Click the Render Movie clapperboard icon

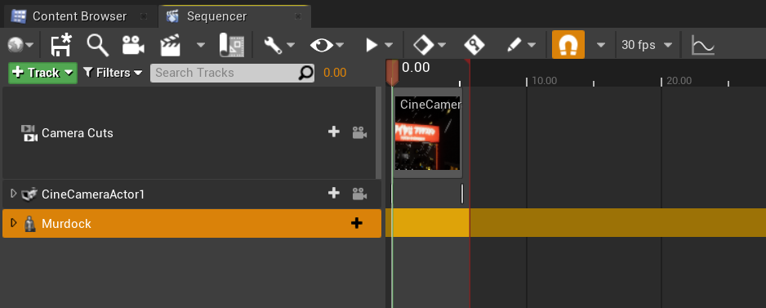click(x=171, y=45)
